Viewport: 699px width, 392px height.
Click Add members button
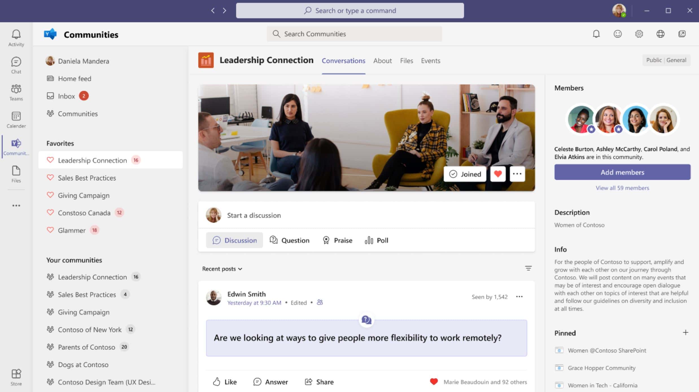tap(622, 172)
